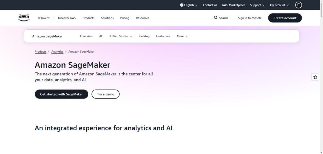Image resolution: width=323 pixels, height=154 pixels.
Task: Click Get started with SageMaker button
Action: (x=62, y=94)
